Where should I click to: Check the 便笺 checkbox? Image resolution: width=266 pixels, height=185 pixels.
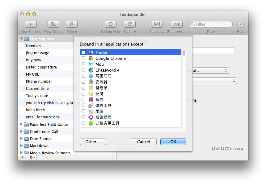(83, 94)
